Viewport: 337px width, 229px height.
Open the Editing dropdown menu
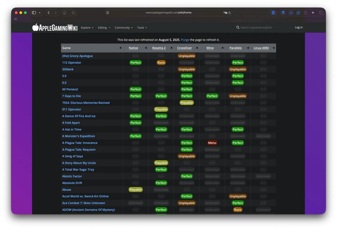pos(104,28)
